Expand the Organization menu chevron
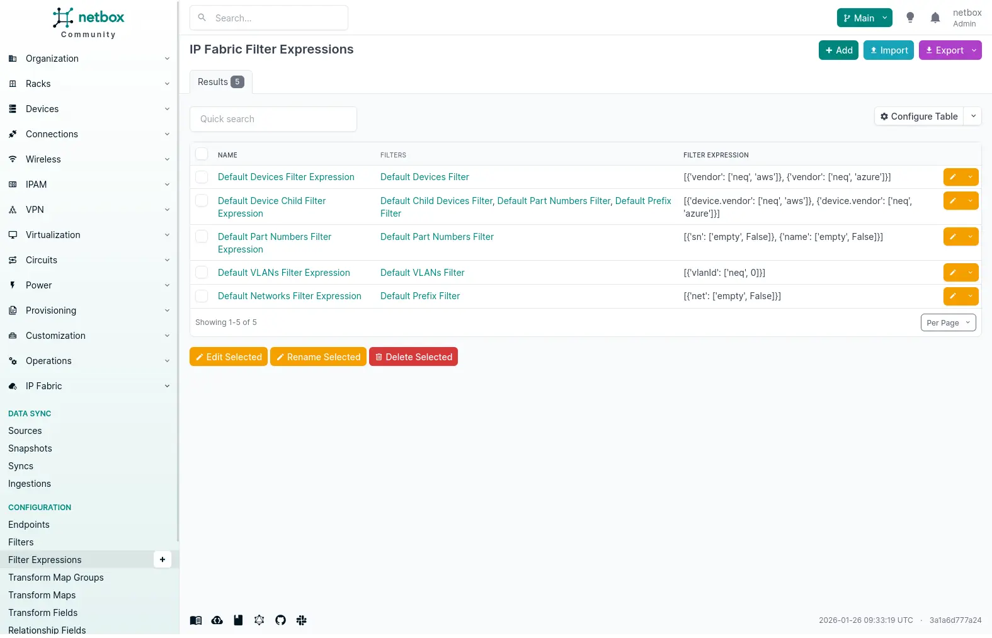Viewport: 992px width, 638px height. (x=167, y=59)
